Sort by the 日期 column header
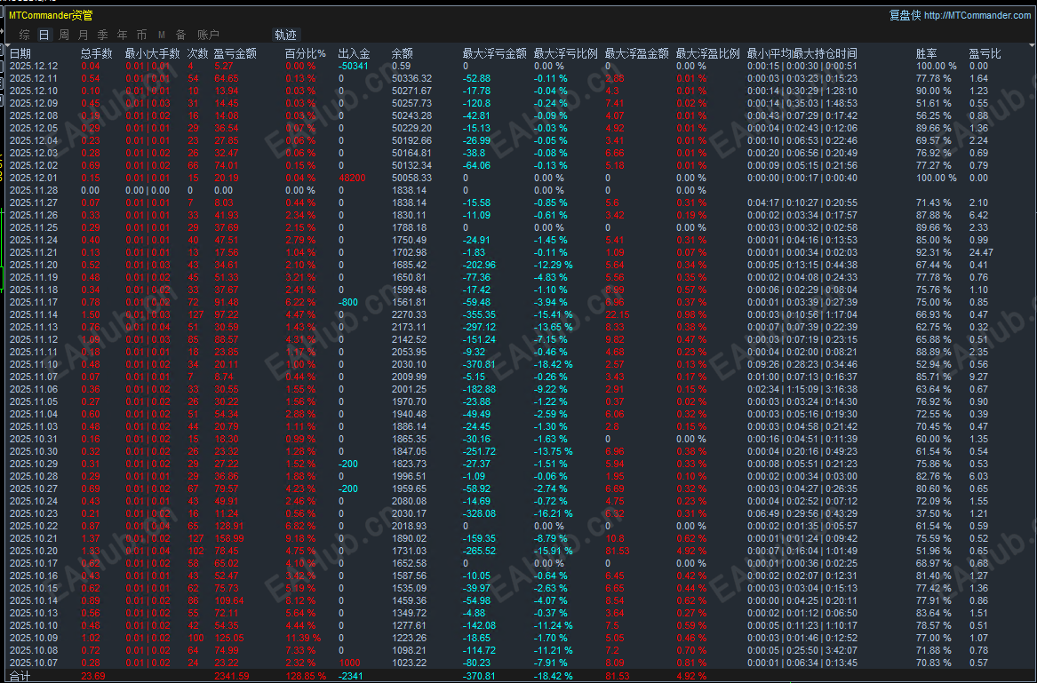 coord(20,53)
